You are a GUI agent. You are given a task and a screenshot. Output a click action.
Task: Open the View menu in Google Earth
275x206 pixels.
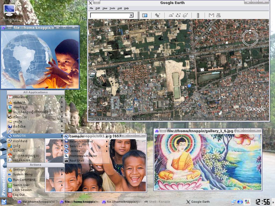(105, 8)
